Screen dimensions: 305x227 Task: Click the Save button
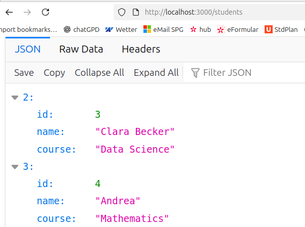[24, 72]
